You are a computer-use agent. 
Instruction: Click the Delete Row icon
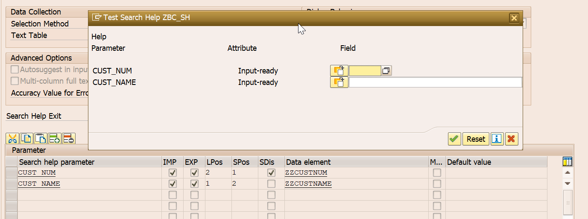[x=68, y=138]
